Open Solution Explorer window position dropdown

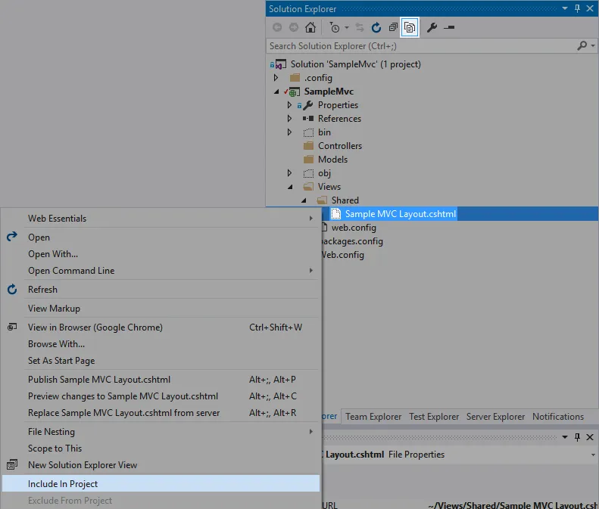coord(565,8)
